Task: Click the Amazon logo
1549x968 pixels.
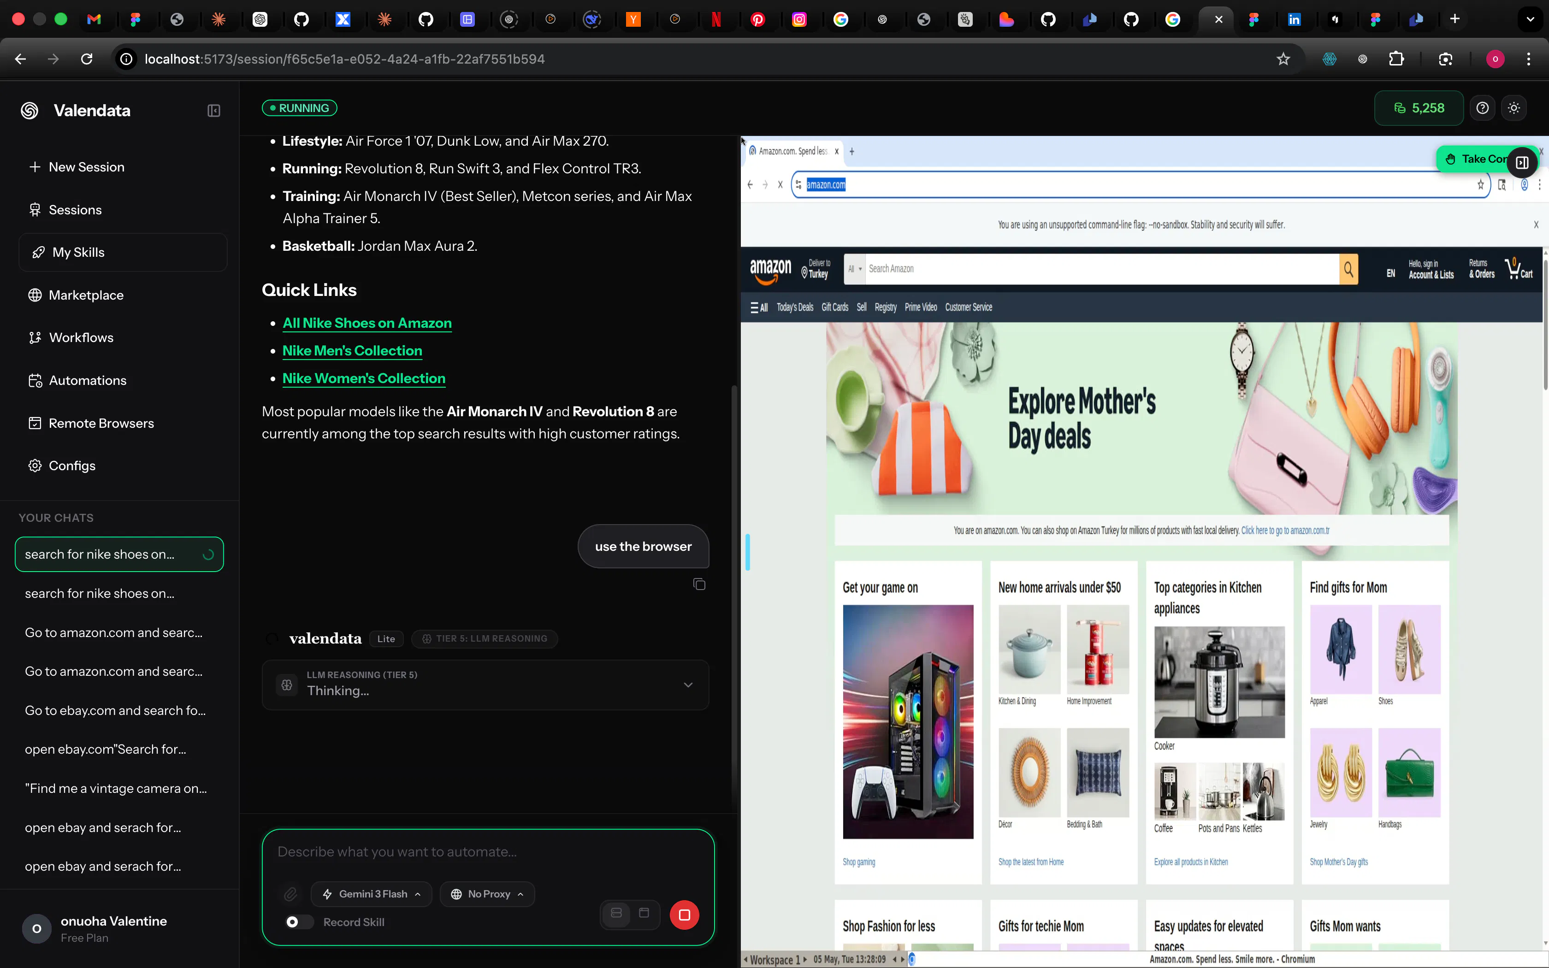Action: pos(770,270)
